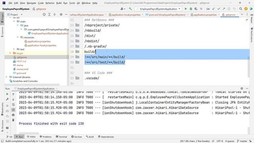Viewport: 254px width, 143px height.
Task: Show Git history clock icon
Action: click(229, 9)
